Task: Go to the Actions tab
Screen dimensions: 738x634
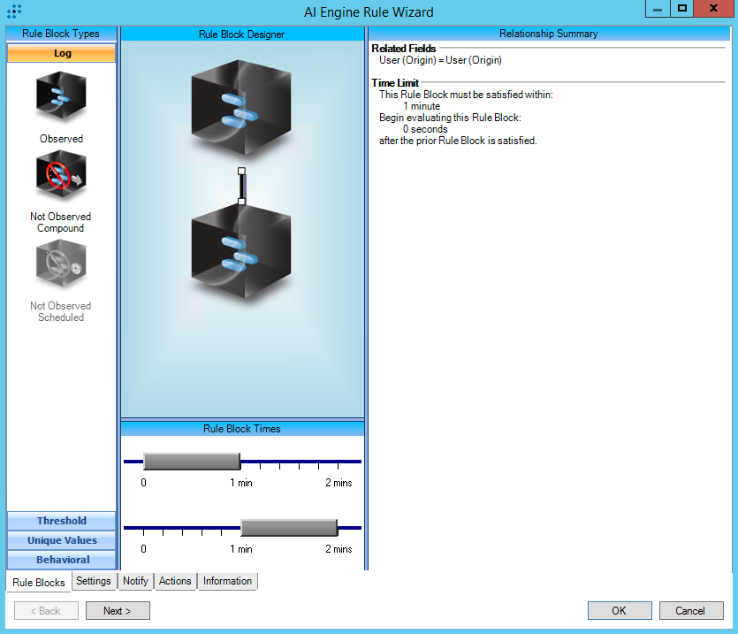Action: pos(175,581)
